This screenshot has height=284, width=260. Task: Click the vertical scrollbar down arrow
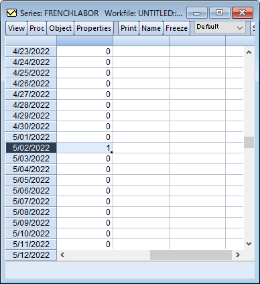pos(249,244)
